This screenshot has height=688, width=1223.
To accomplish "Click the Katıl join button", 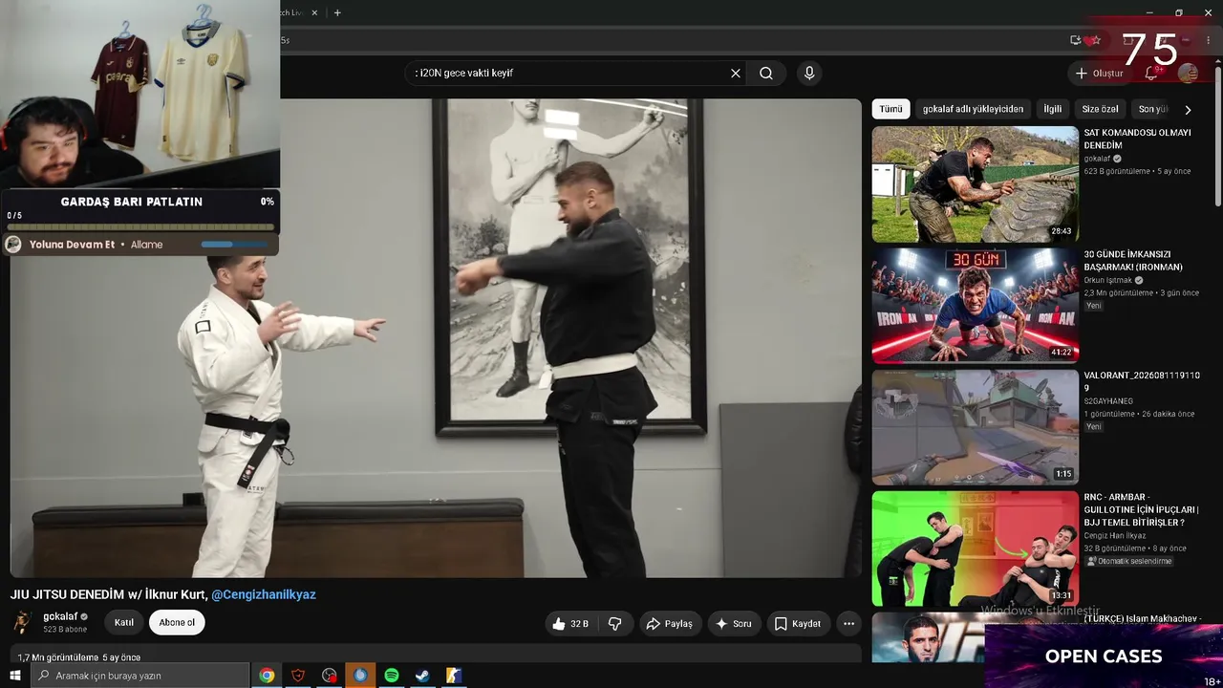I will point(124,623).
